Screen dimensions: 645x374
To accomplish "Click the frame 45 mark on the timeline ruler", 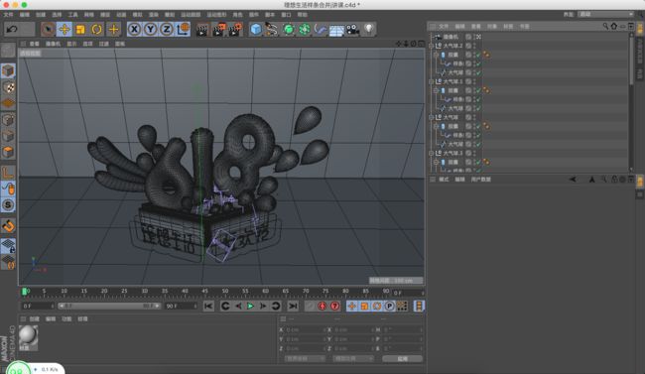I will pyautogui.click(x=204, y=292).
